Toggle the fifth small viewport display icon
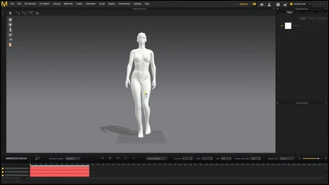This screenshot has height=185, width=329. click(10, 40)
